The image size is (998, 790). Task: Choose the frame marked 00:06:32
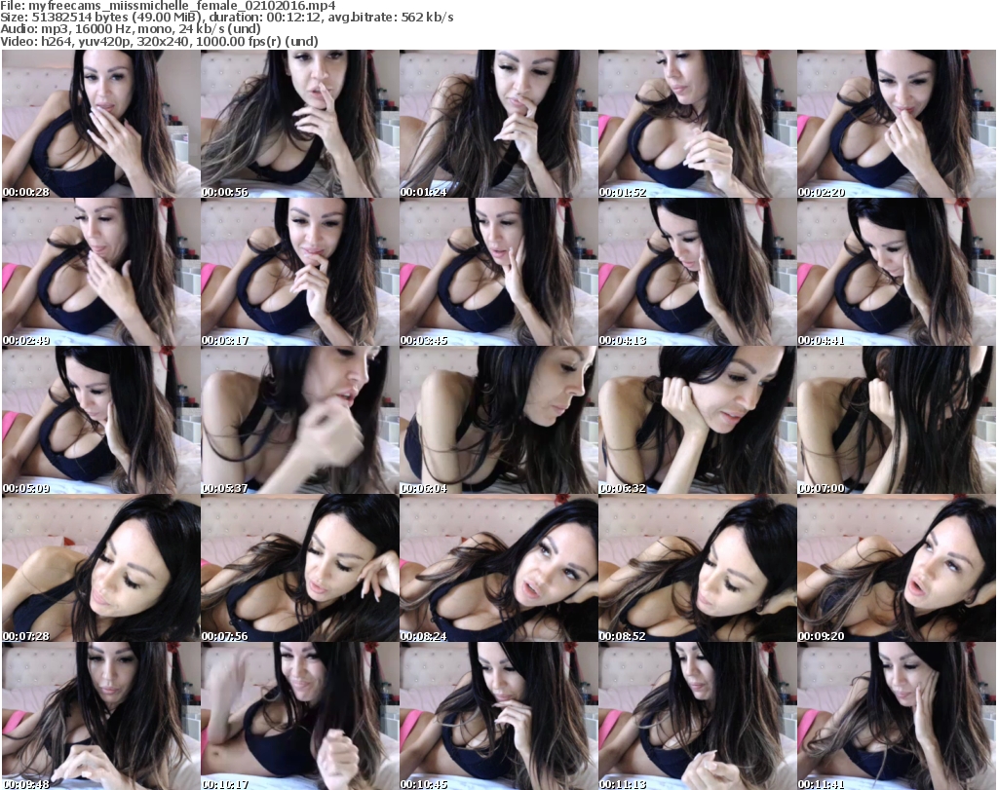tap(697, 421)
